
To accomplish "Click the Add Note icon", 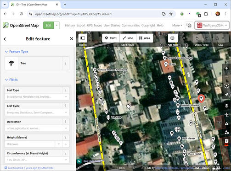I will 173,38.
